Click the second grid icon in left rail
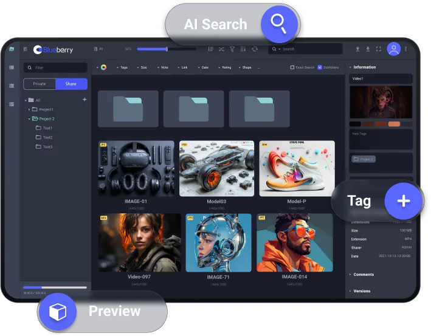 tap(12, 86)
